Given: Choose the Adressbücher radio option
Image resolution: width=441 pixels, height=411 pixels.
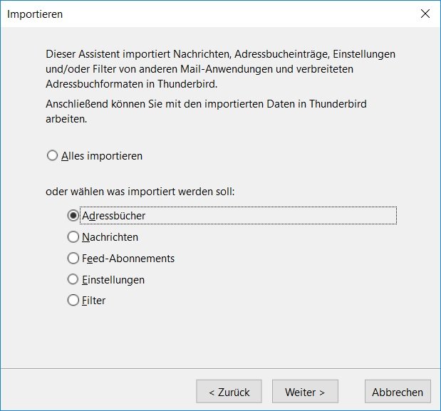Looking at the screenshot, I should [73, 215].
